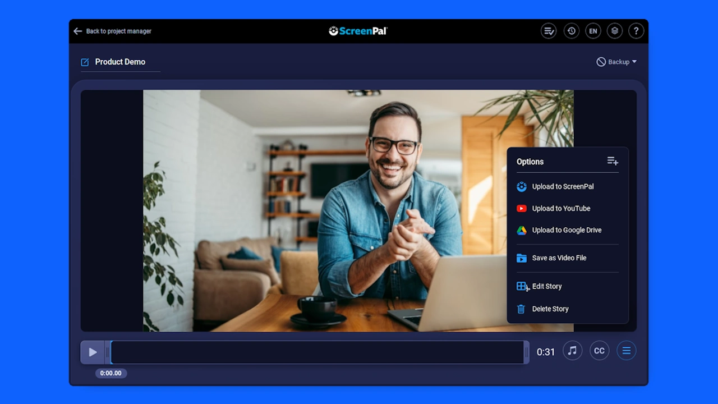Go back to project manager

pyautogui.click(x=112, y=31)
